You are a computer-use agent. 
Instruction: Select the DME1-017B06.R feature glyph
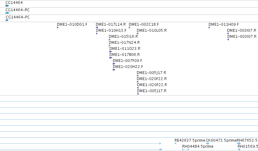click(x=111, y=58)
